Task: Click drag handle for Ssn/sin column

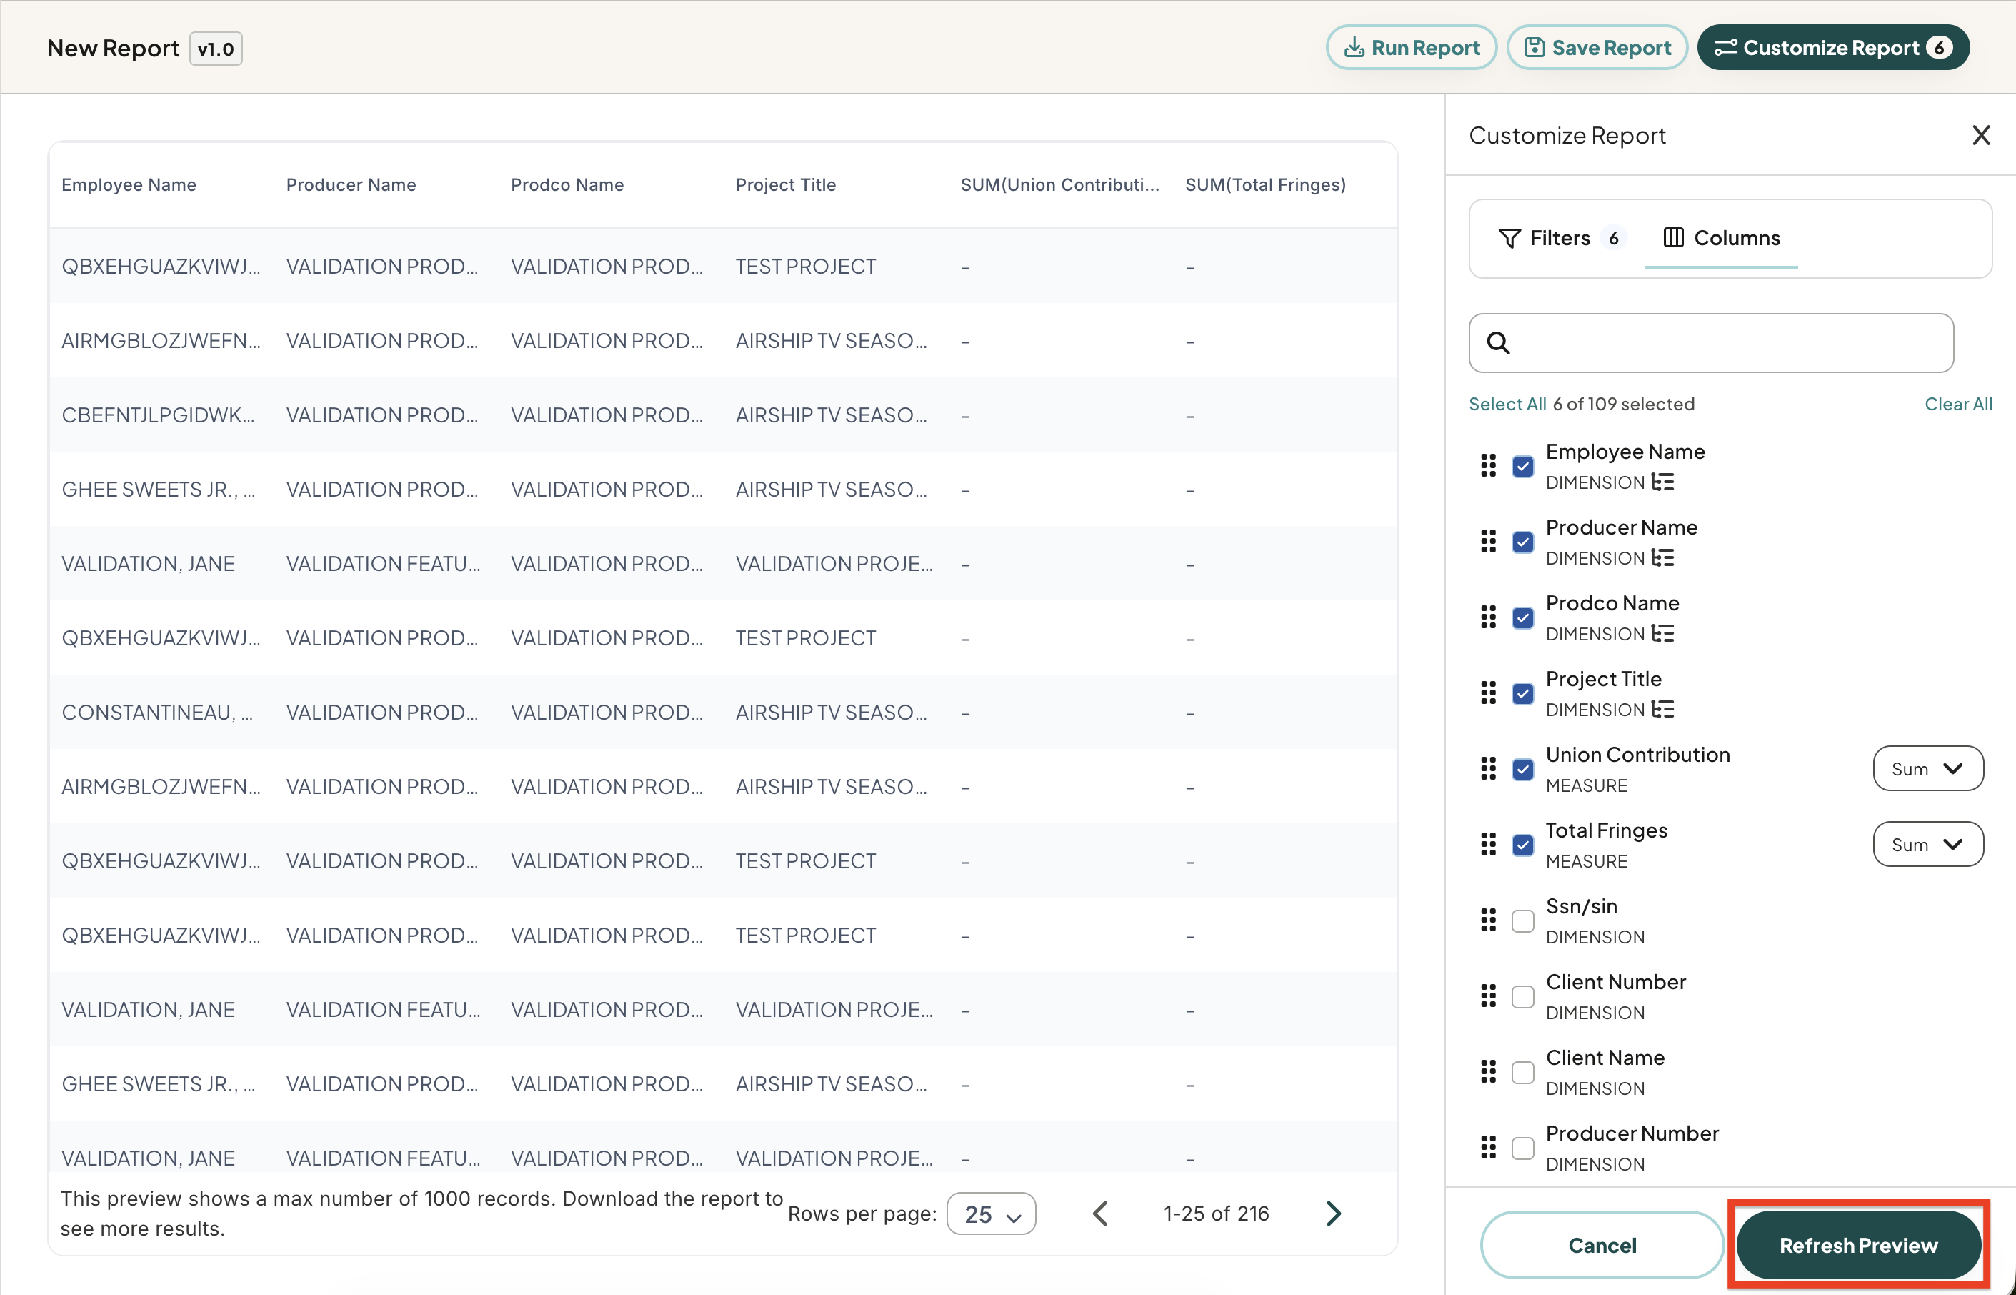Action: (1488, 920)
